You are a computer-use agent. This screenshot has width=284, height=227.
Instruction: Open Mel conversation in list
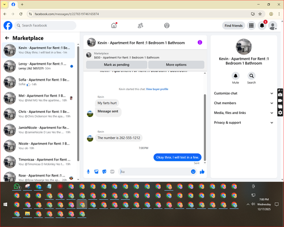39,98
